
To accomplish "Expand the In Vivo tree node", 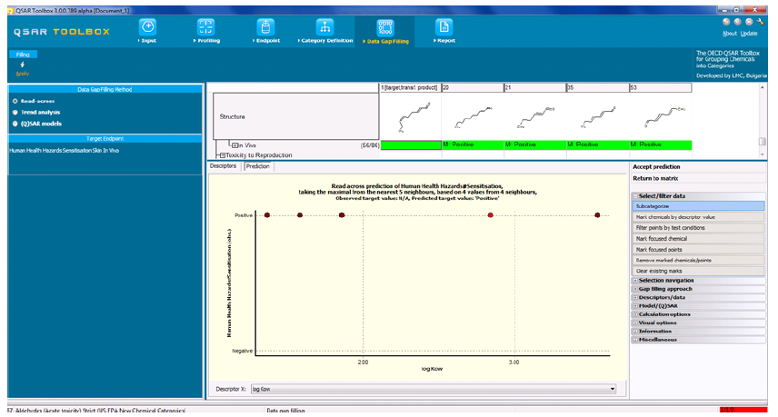I will [234, 145].
